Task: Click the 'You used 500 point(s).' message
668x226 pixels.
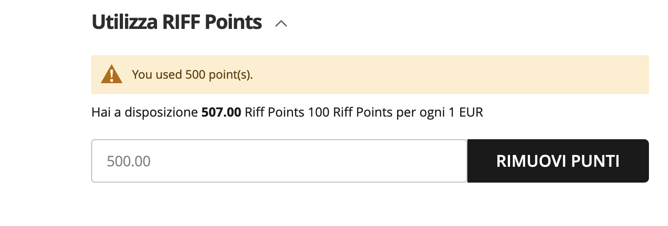Action: click(x=192, y=75)
